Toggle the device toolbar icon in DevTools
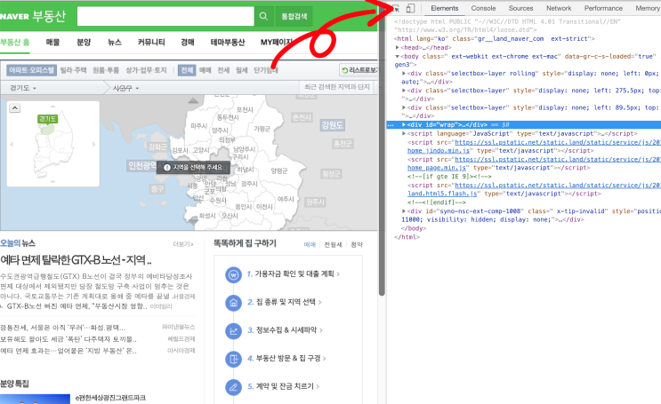 pos(410,8)
